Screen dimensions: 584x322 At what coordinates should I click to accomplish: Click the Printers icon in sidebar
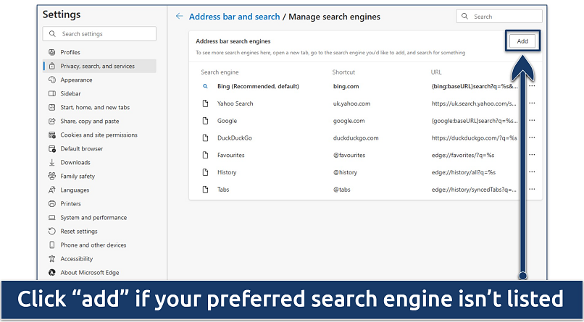pyautogui.click(x=52, y=204)
